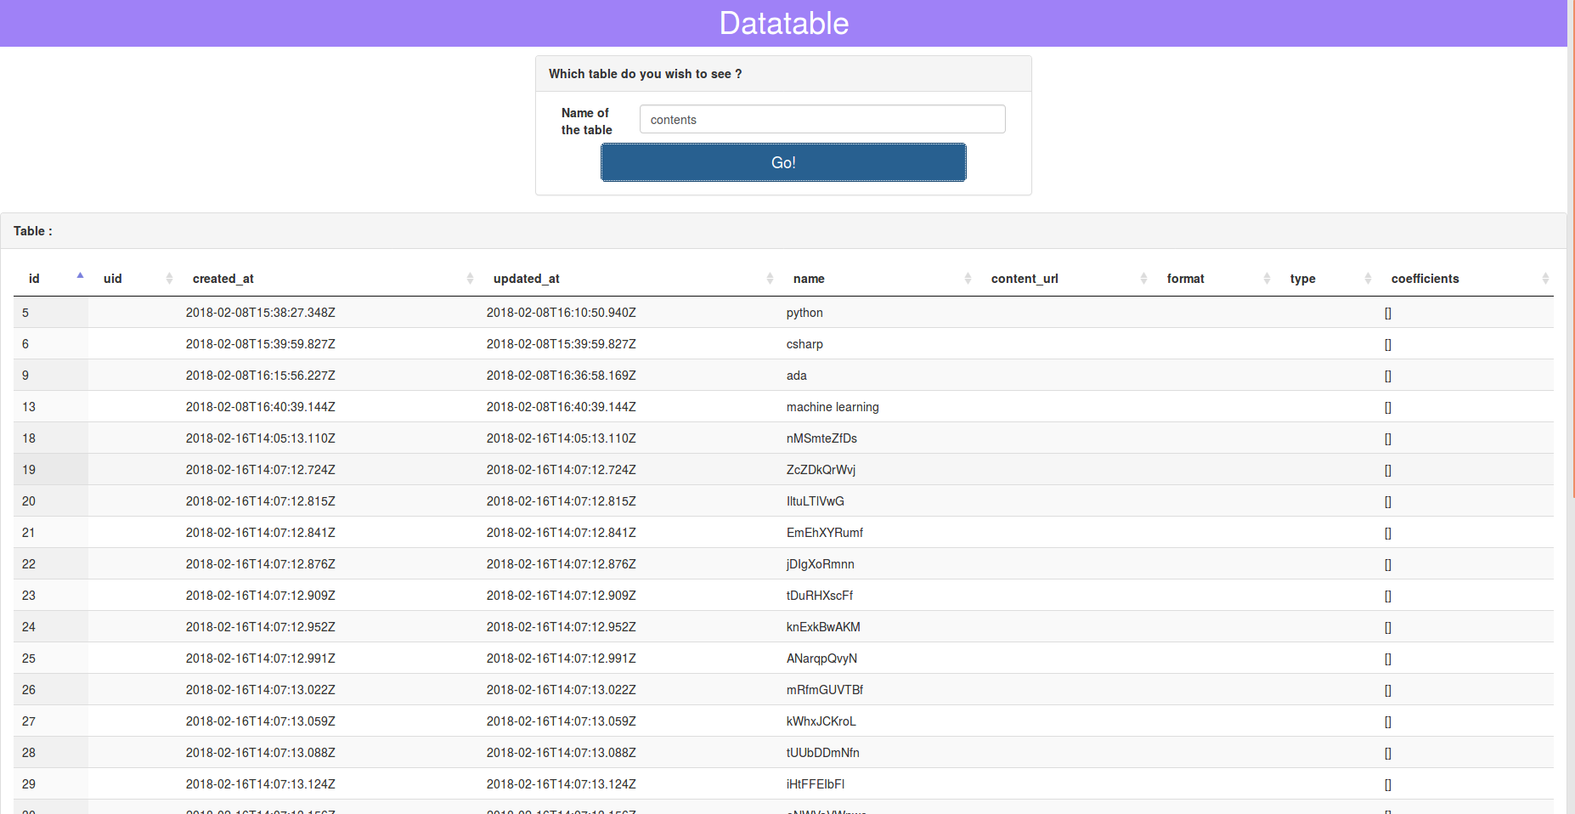
Task: Select the row named python
Action: [804, 313]
